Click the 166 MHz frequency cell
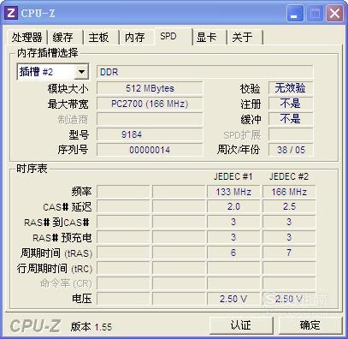Screen dimensions: 348x339 click(289, 192)
